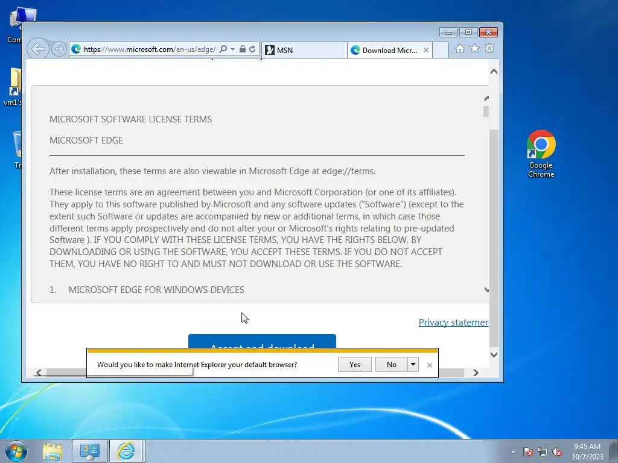Select the Download Microsoft Edge tab
This screenshot has width=618, height=463.
(x=384, y=51)
